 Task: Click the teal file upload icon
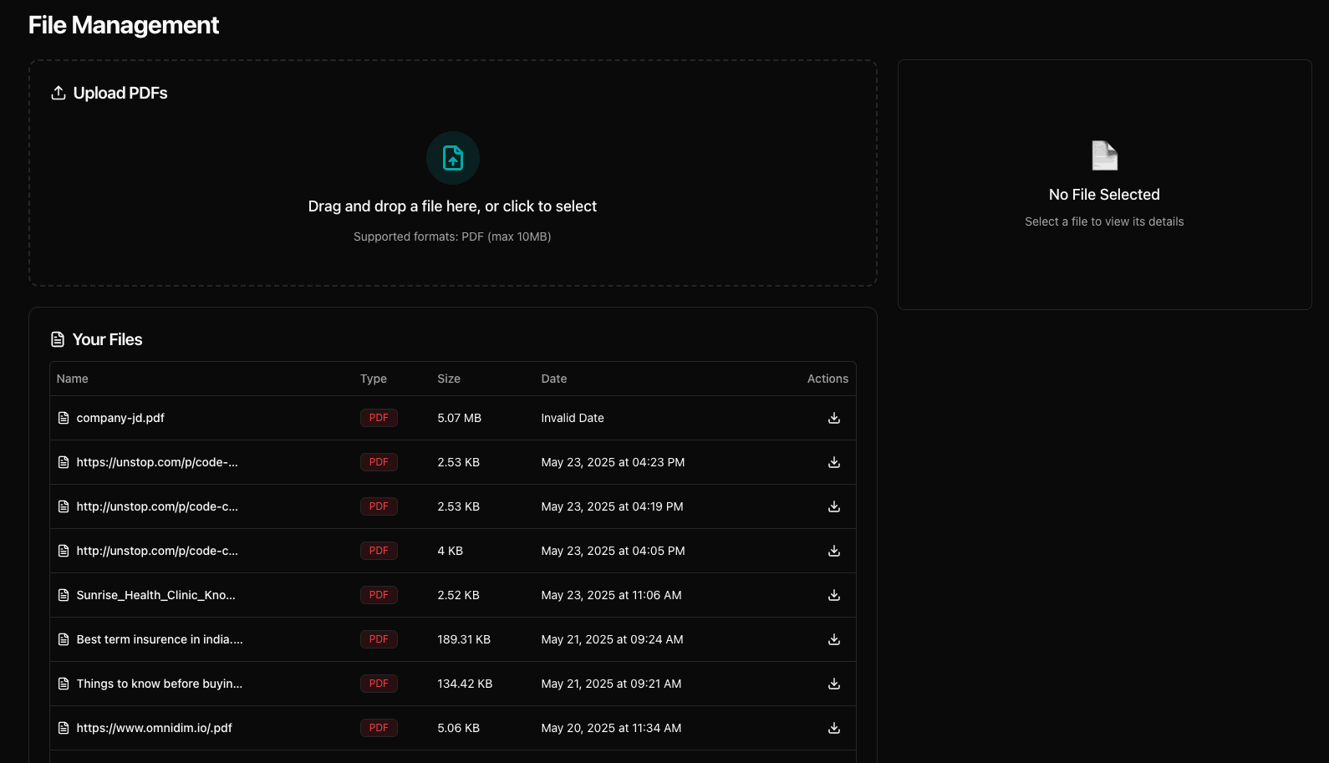click(x=452, y=158)
